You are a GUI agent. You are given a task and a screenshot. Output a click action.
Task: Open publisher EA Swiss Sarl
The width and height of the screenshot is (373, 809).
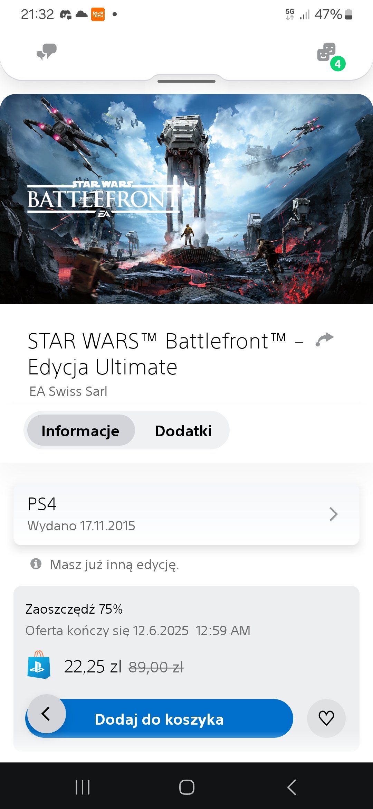pyautogui.click(x=68, y=391)
